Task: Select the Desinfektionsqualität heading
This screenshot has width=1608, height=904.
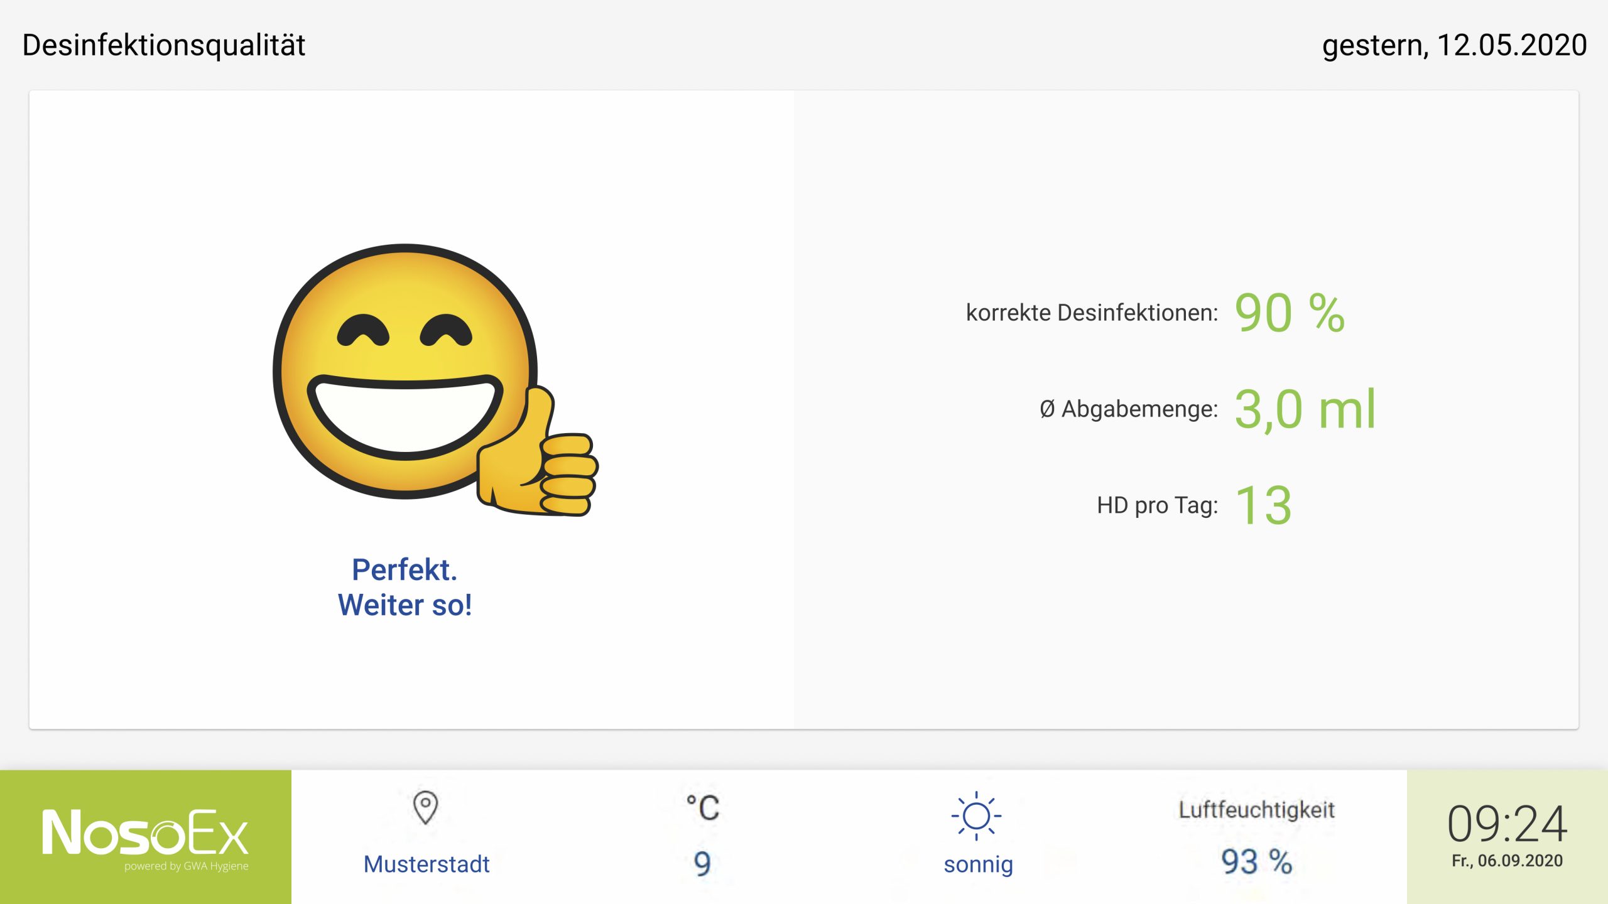Action: 163,45
